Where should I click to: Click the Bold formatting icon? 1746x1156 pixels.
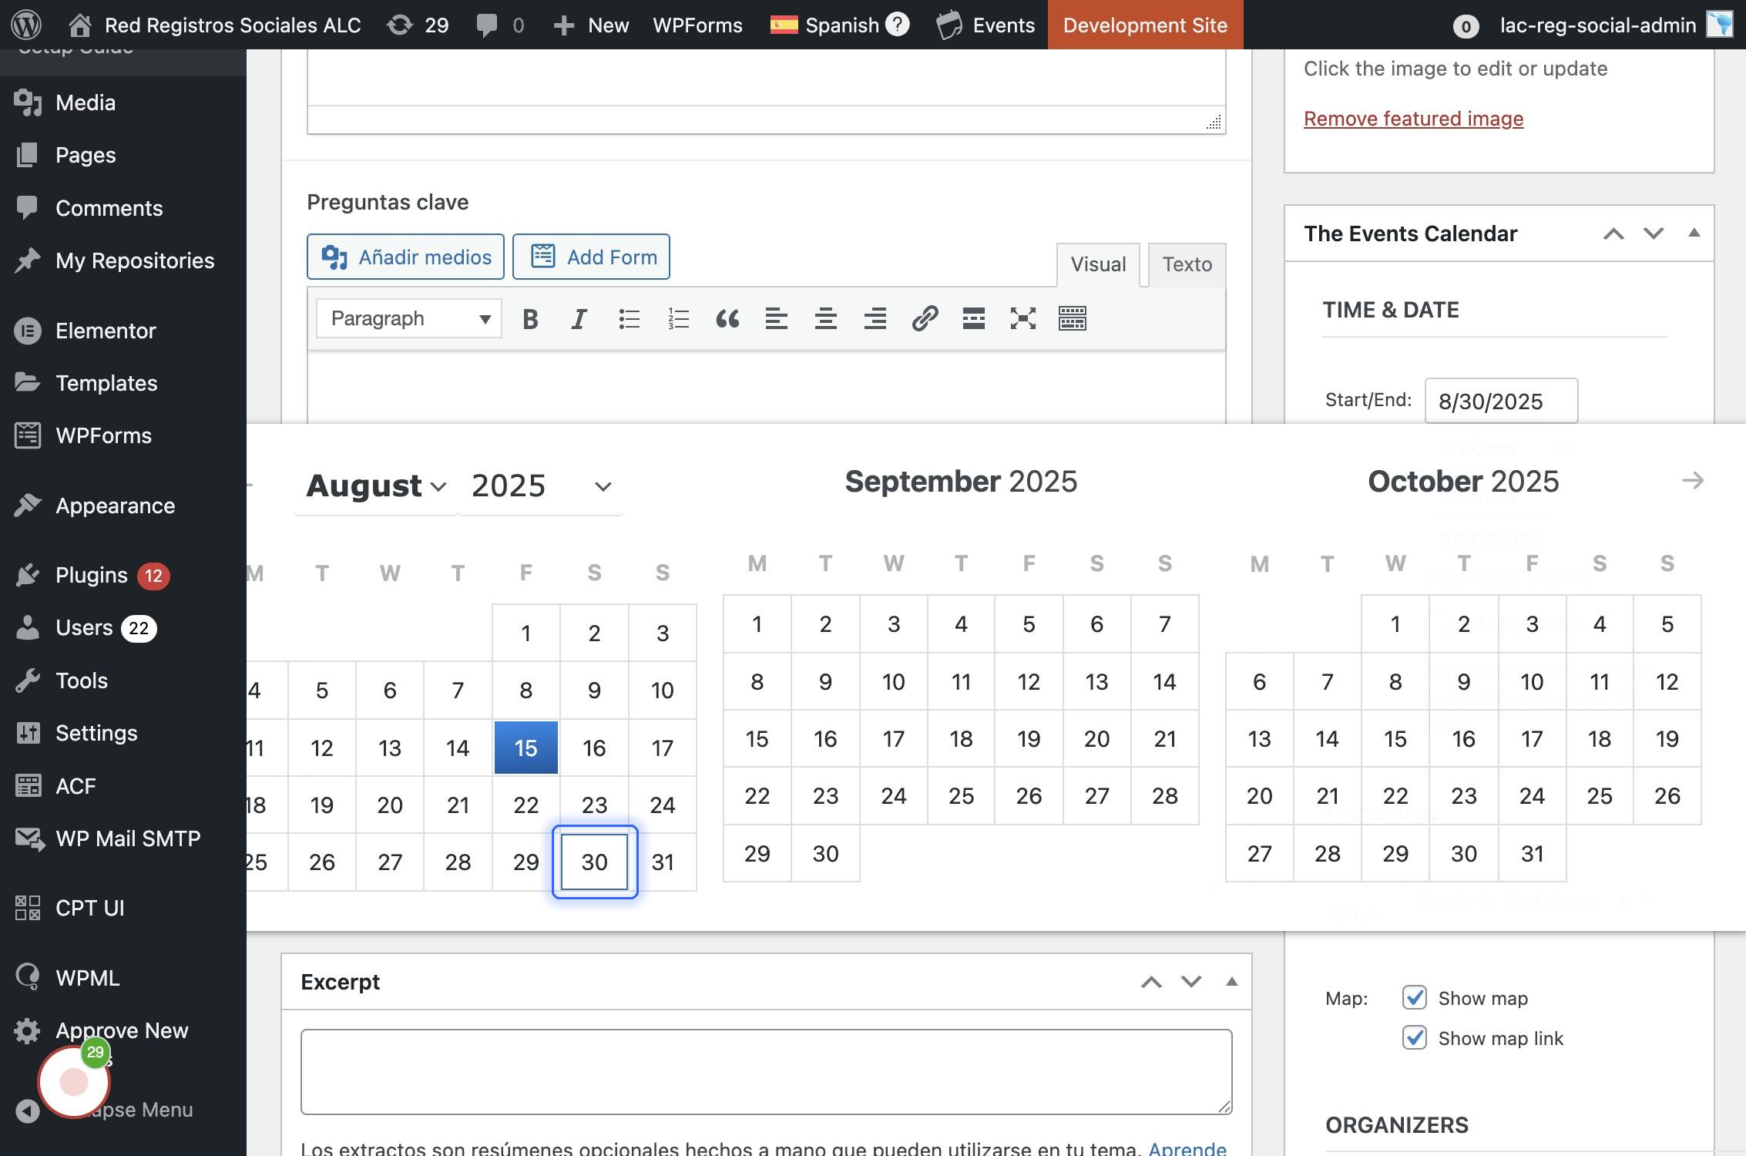(530, 319)
